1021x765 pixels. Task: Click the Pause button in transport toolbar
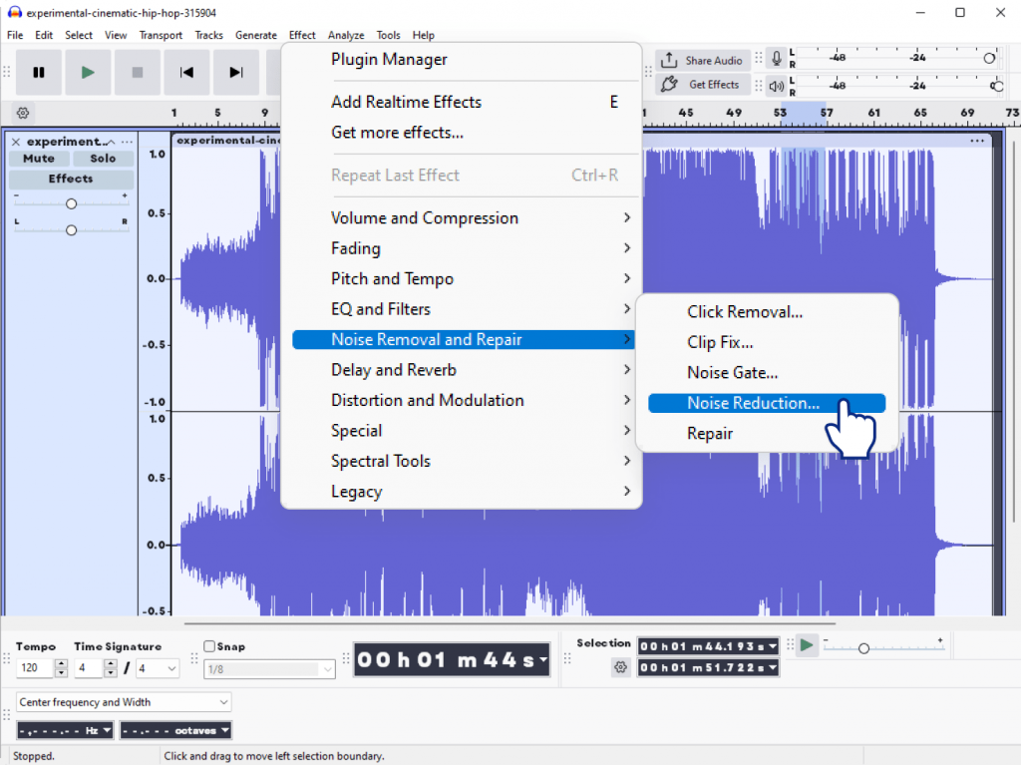(39, 72)
